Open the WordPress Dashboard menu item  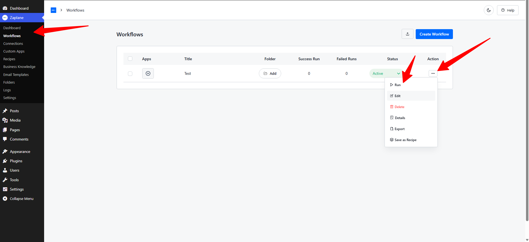click(x=22, y=8)
